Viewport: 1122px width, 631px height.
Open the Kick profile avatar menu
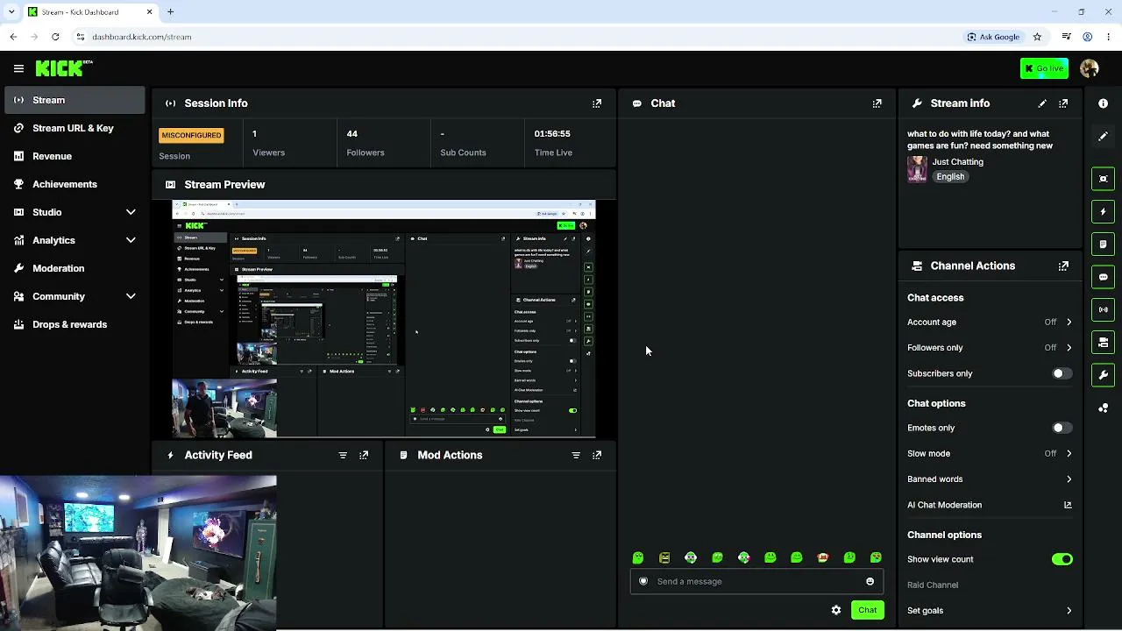coord(1090,68)
